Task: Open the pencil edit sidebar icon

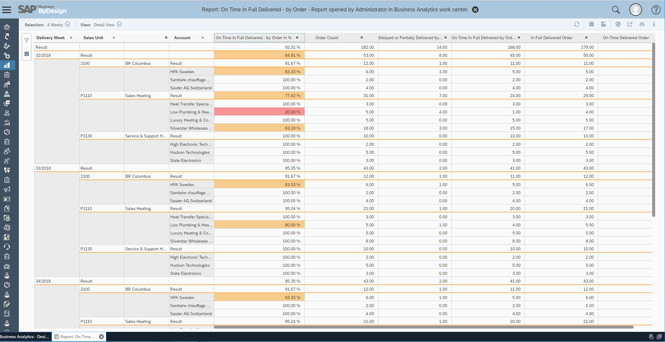Action: tap(7, 304)
